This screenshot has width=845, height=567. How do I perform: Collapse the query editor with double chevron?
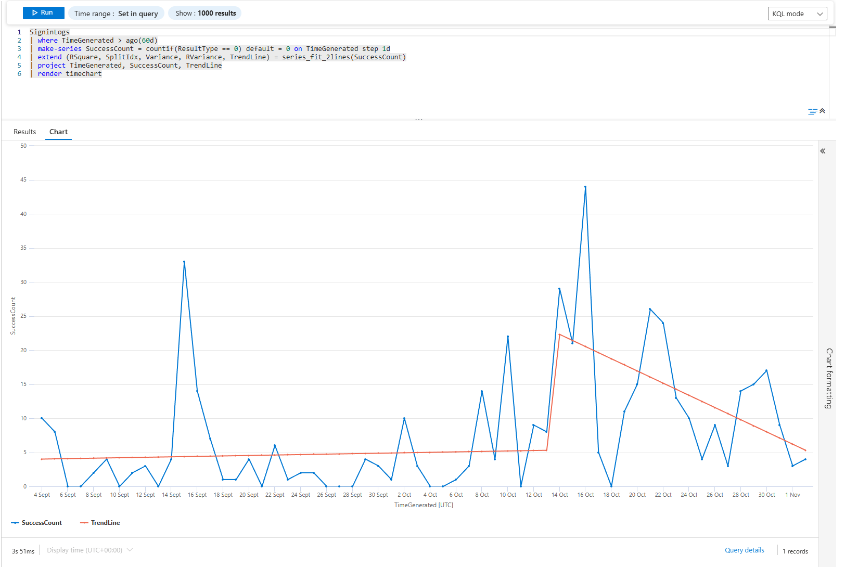tap(822, 111)
